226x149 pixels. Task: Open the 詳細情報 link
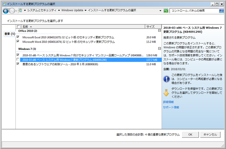tap(168, 102)
